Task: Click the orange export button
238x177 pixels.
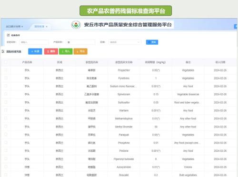Action: coord(80,51)
